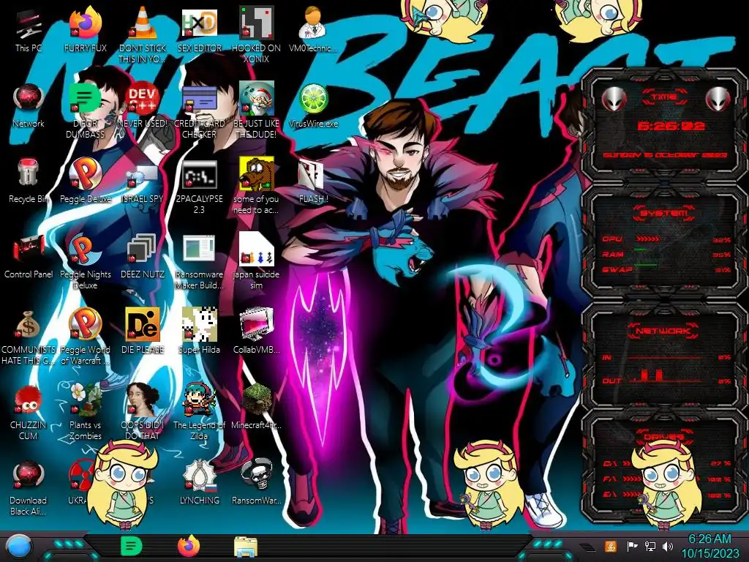The image size is (749, 562).
Task: Open OOPS DID I DO THAT portrait icon
Action: (x=143, y=412)
